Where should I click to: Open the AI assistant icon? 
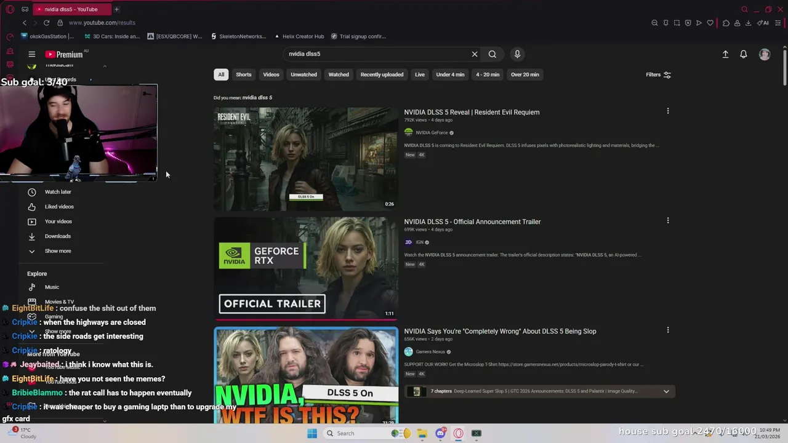pyautogui.click(x=763, y=23)
